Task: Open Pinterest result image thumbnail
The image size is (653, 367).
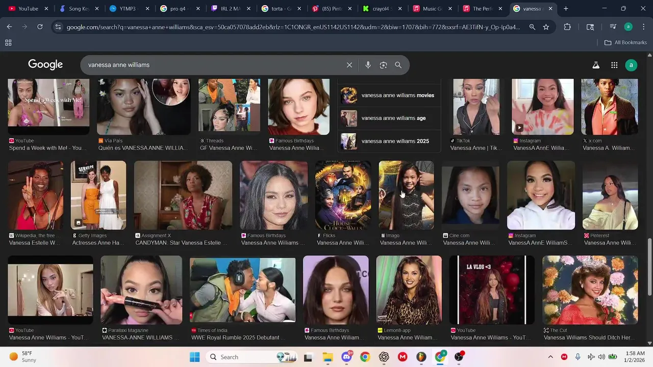Action: coord(610,195)
